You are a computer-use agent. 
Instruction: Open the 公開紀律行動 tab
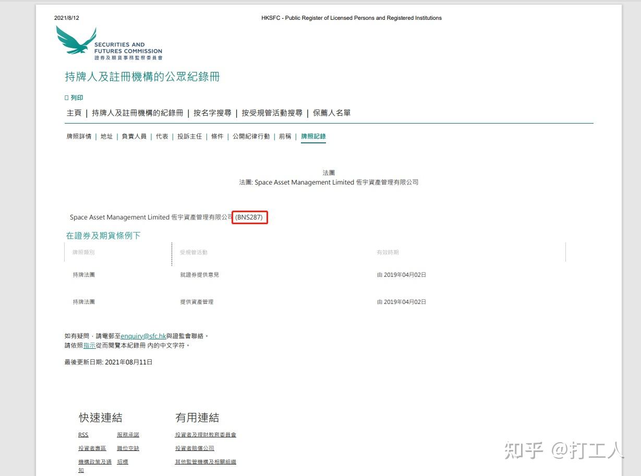point(251,136)
